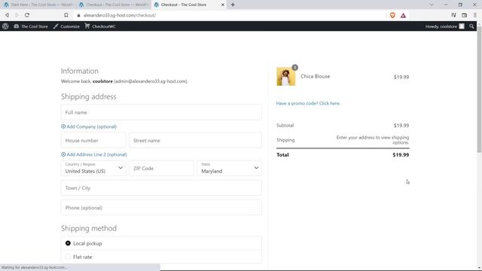Click the Subtotal amount $19.99

point(401,126)
